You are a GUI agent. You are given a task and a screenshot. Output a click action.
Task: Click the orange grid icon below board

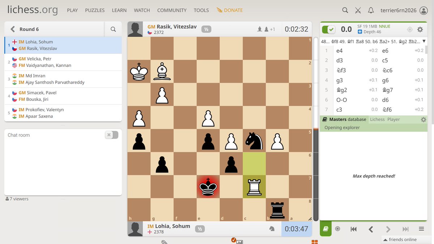[315, 242]
